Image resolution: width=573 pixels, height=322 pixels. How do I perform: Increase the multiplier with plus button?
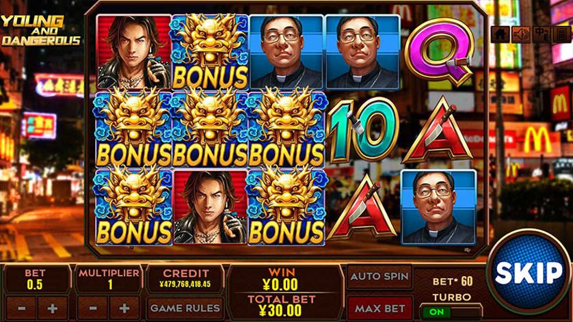click(124, 308)
